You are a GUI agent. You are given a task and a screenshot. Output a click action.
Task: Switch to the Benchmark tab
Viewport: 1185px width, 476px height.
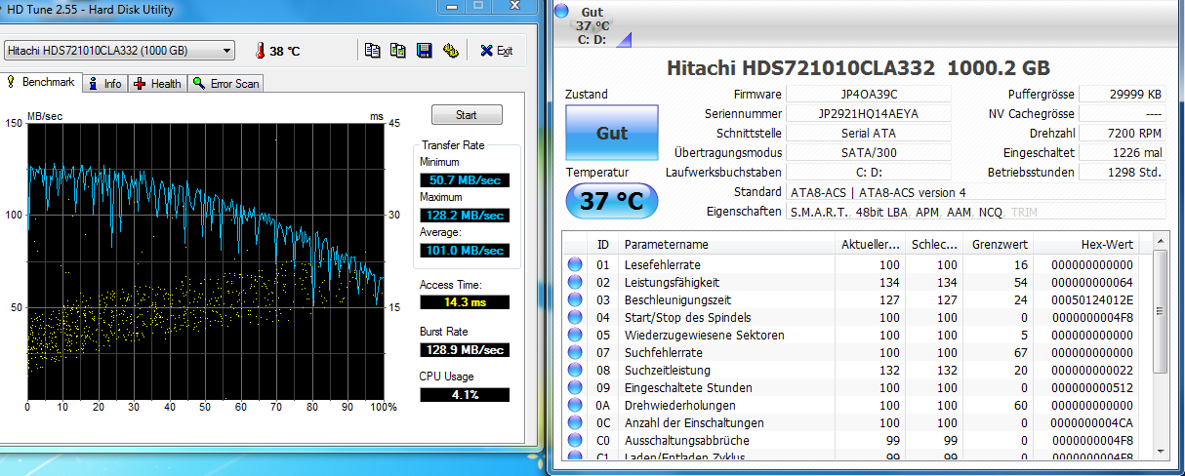pos(41,83)
